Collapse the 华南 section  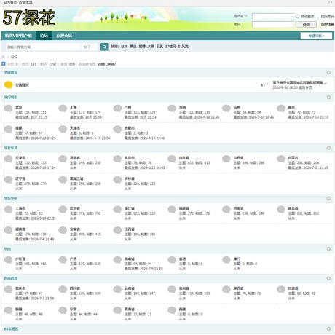[328, 249]
